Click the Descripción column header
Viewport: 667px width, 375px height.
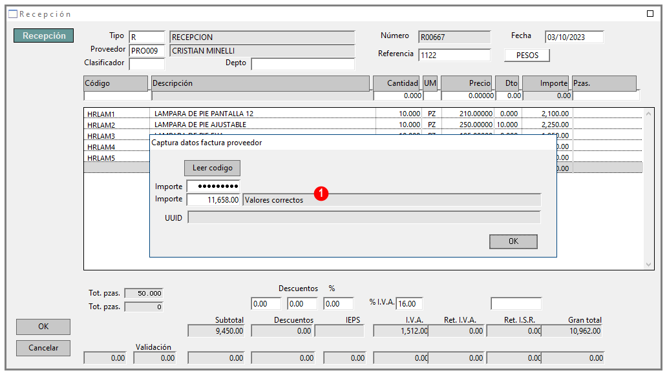point(260,83)
